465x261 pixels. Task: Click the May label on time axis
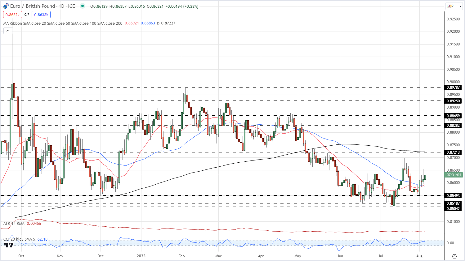[298, 256]
